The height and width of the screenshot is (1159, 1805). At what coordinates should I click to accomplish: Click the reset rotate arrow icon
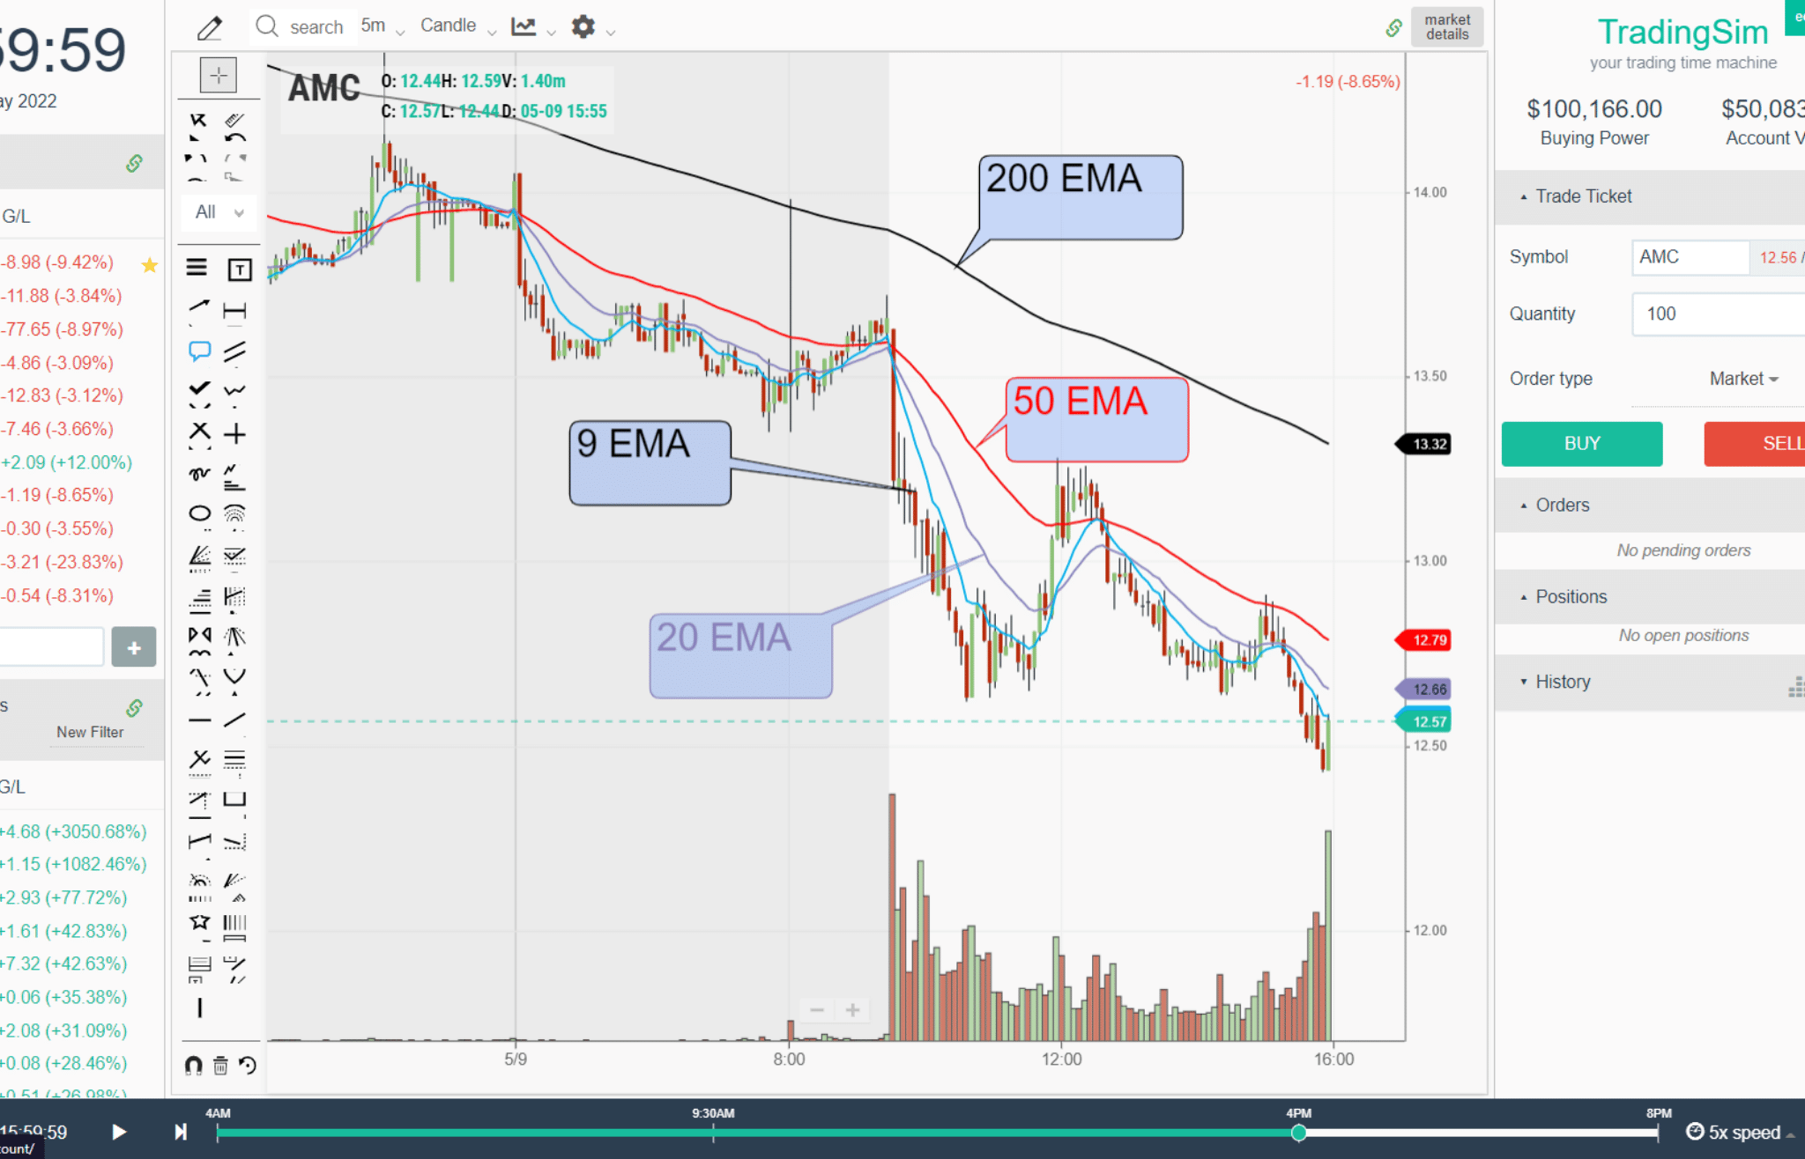[248, 1066]
